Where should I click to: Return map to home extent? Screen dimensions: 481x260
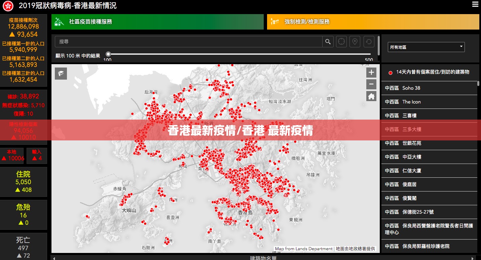click(x=371, y=96)
